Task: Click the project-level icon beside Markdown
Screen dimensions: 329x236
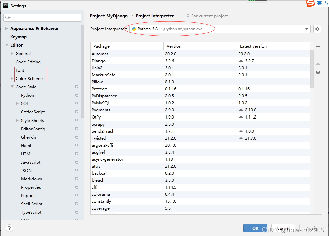Action: (x=77, y=179)
